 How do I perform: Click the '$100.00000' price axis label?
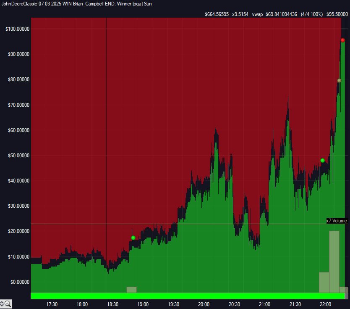coord(17,29)
